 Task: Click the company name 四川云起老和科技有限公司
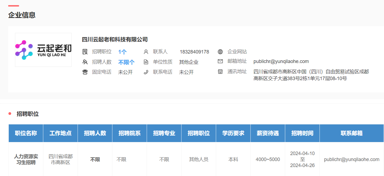click(115, 39)
